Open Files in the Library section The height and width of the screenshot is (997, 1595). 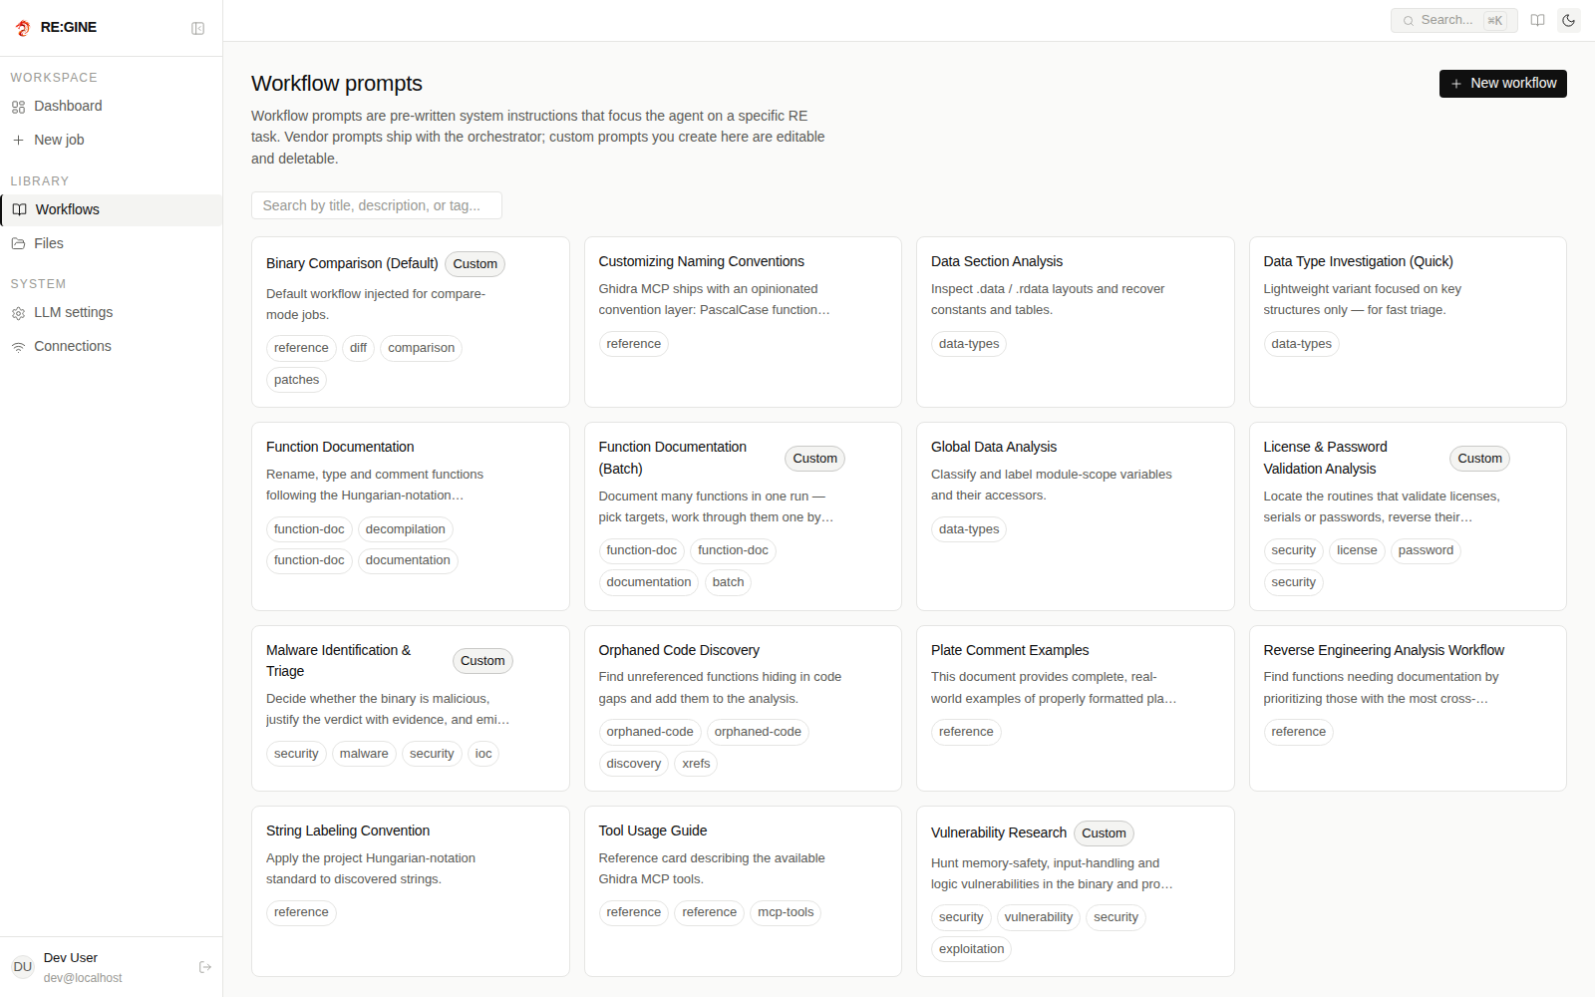(112, 244)
